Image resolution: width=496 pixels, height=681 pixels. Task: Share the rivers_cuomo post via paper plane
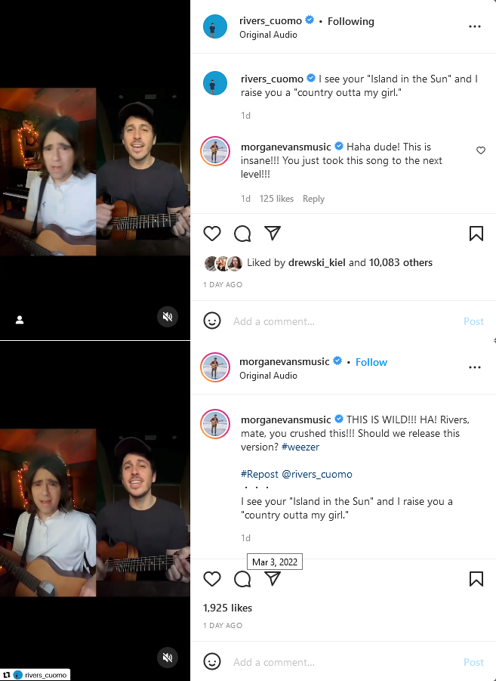273,234
